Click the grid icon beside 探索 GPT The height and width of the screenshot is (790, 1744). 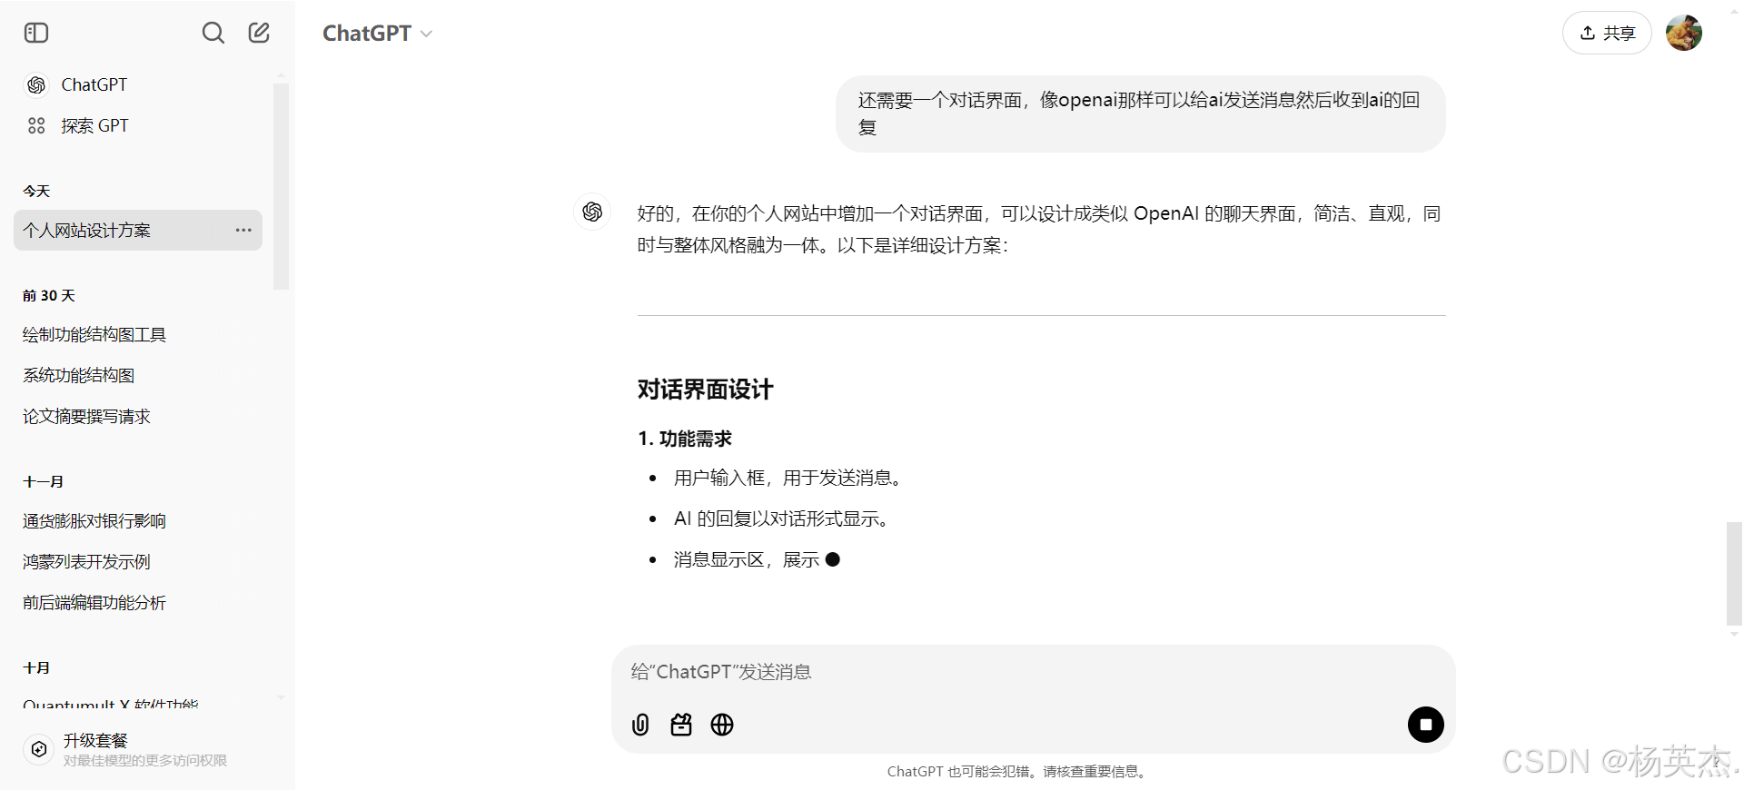[x=36, y=125]
